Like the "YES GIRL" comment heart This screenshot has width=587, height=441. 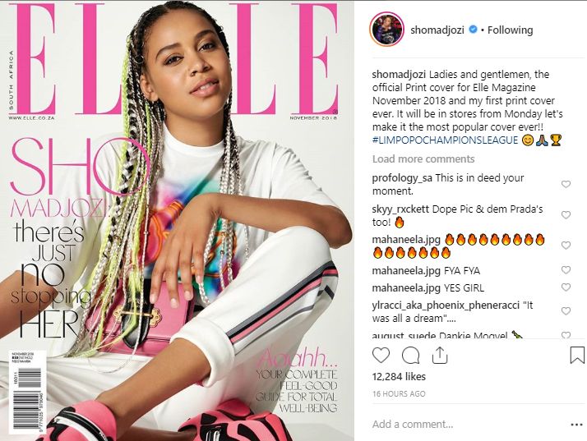click(x=566, y=287)
